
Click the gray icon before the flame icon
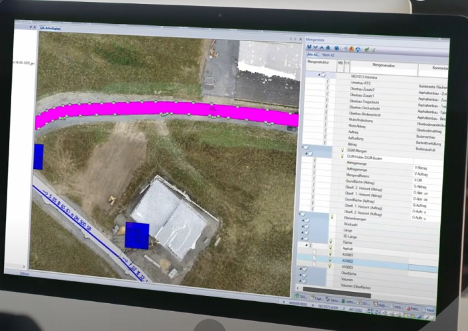pos(345,48)
